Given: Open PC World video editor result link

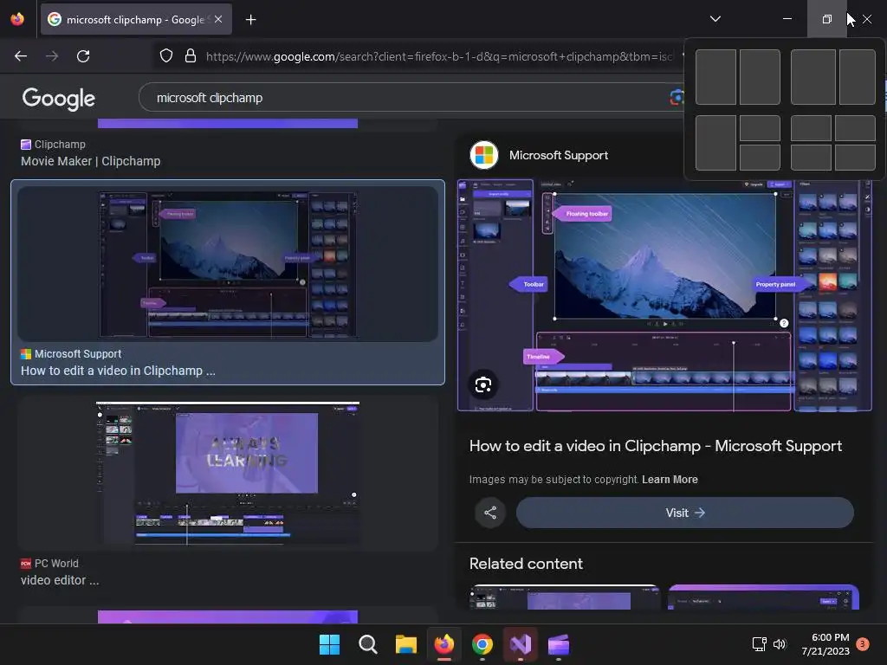Looking at the screenshot, I should tap(60, 580).
